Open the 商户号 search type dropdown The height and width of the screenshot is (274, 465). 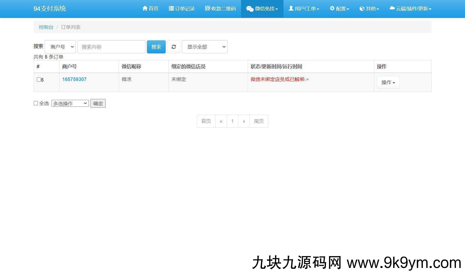tap(60, 47)
